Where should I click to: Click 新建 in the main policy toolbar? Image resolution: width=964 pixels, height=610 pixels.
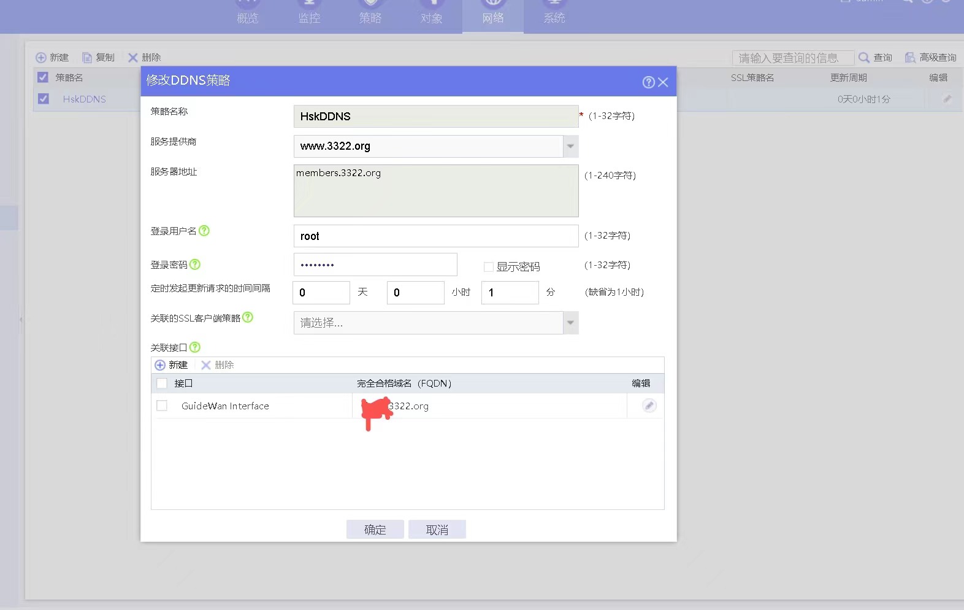coord(52,58)
